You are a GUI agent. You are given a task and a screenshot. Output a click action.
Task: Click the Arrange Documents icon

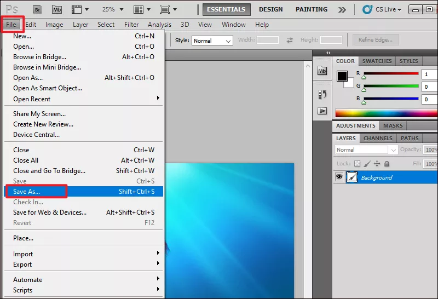click(139, 9)
